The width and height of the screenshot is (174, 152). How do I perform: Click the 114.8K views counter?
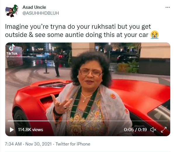coord(30,130)
